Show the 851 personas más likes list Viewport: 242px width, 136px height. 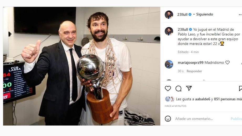pyautogui.click(x=228, y=99)
